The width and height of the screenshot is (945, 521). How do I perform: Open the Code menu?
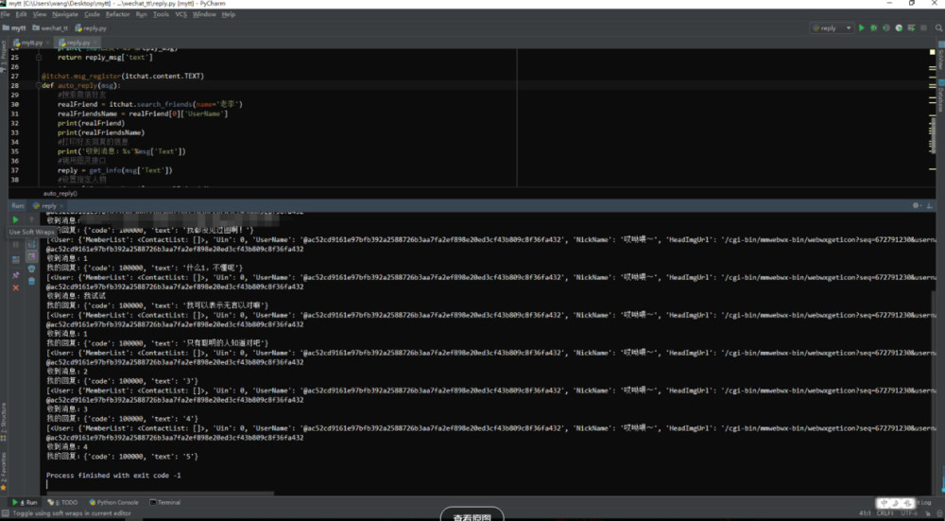pos(93,14)
